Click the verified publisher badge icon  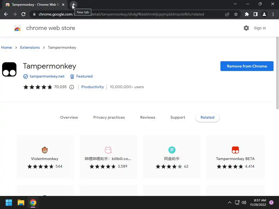click(x=26, y=76)
